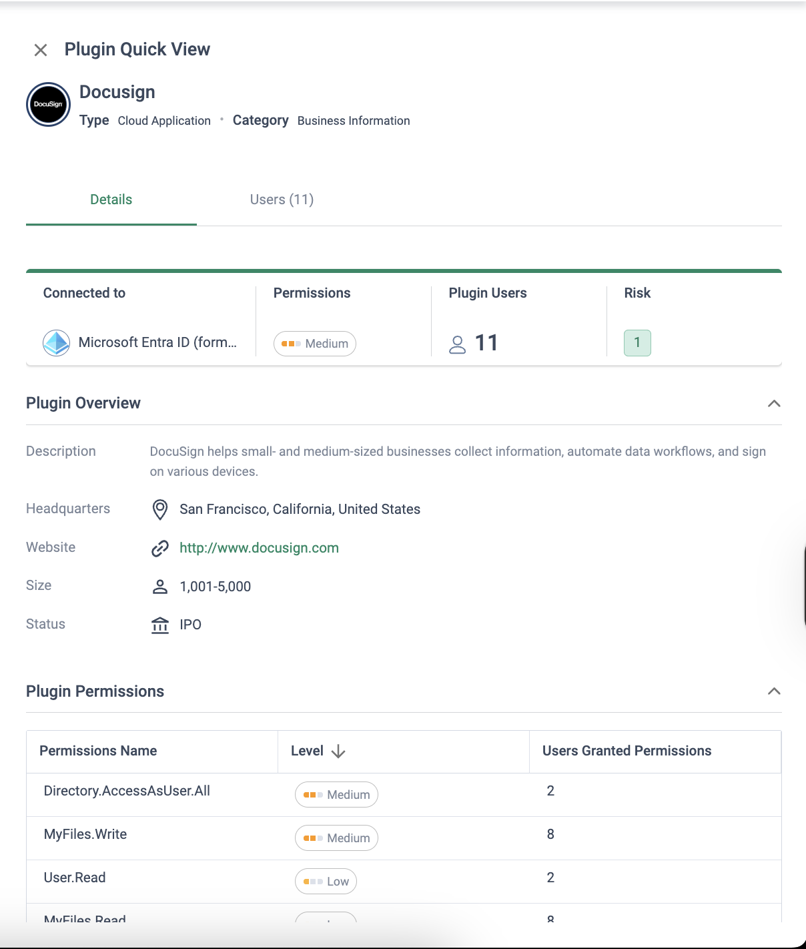Screen dimensions: 806x949
Task: Click the 1,001-5,000 size value
Action: [216, 587]
